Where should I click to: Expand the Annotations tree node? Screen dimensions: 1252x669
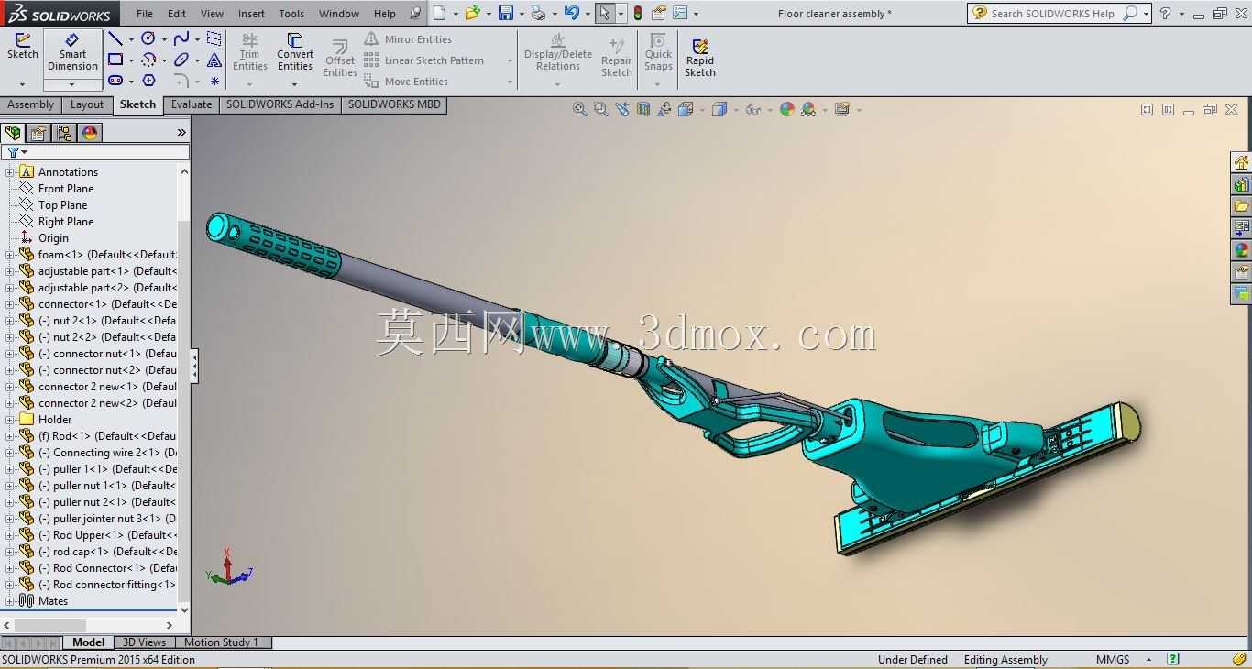pos(10,172)
